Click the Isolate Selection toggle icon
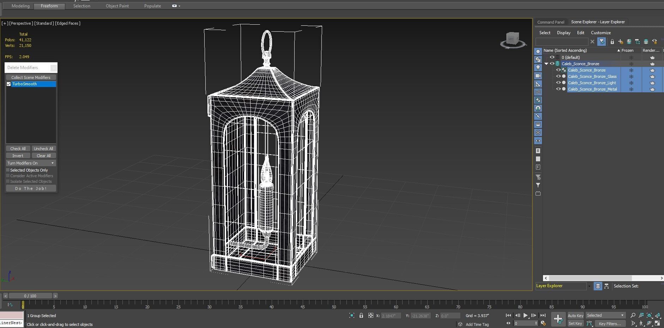Viewport: 664px width, 328px height. (x=352, y=316)
